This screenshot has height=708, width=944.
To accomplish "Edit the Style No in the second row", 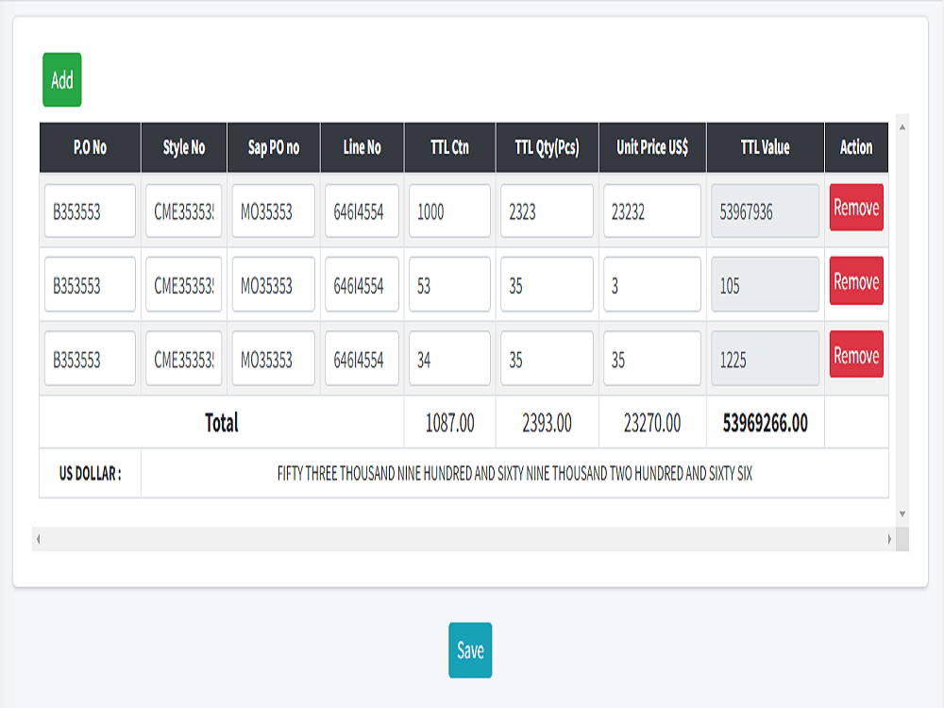I will click(183, 283).
